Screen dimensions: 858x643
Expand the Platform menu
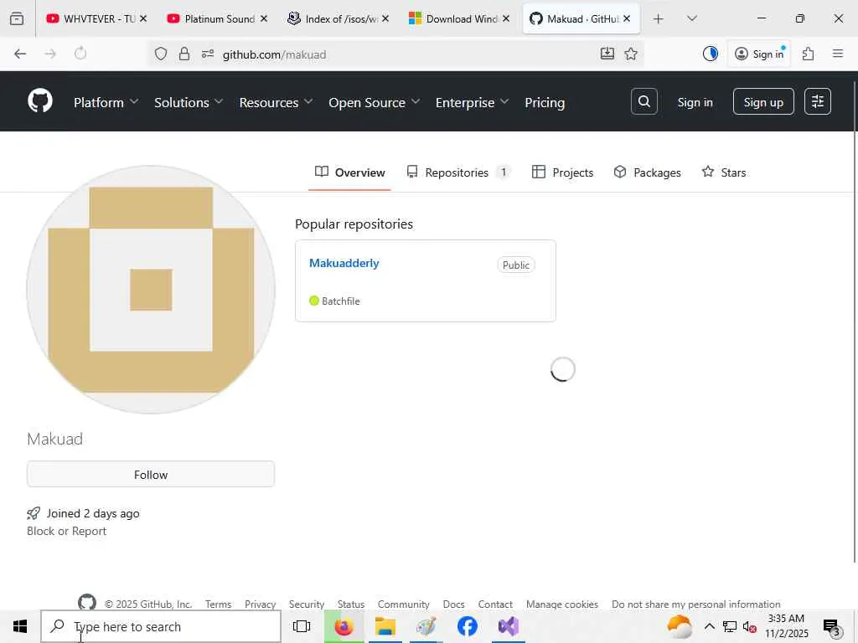click(106, 102)
